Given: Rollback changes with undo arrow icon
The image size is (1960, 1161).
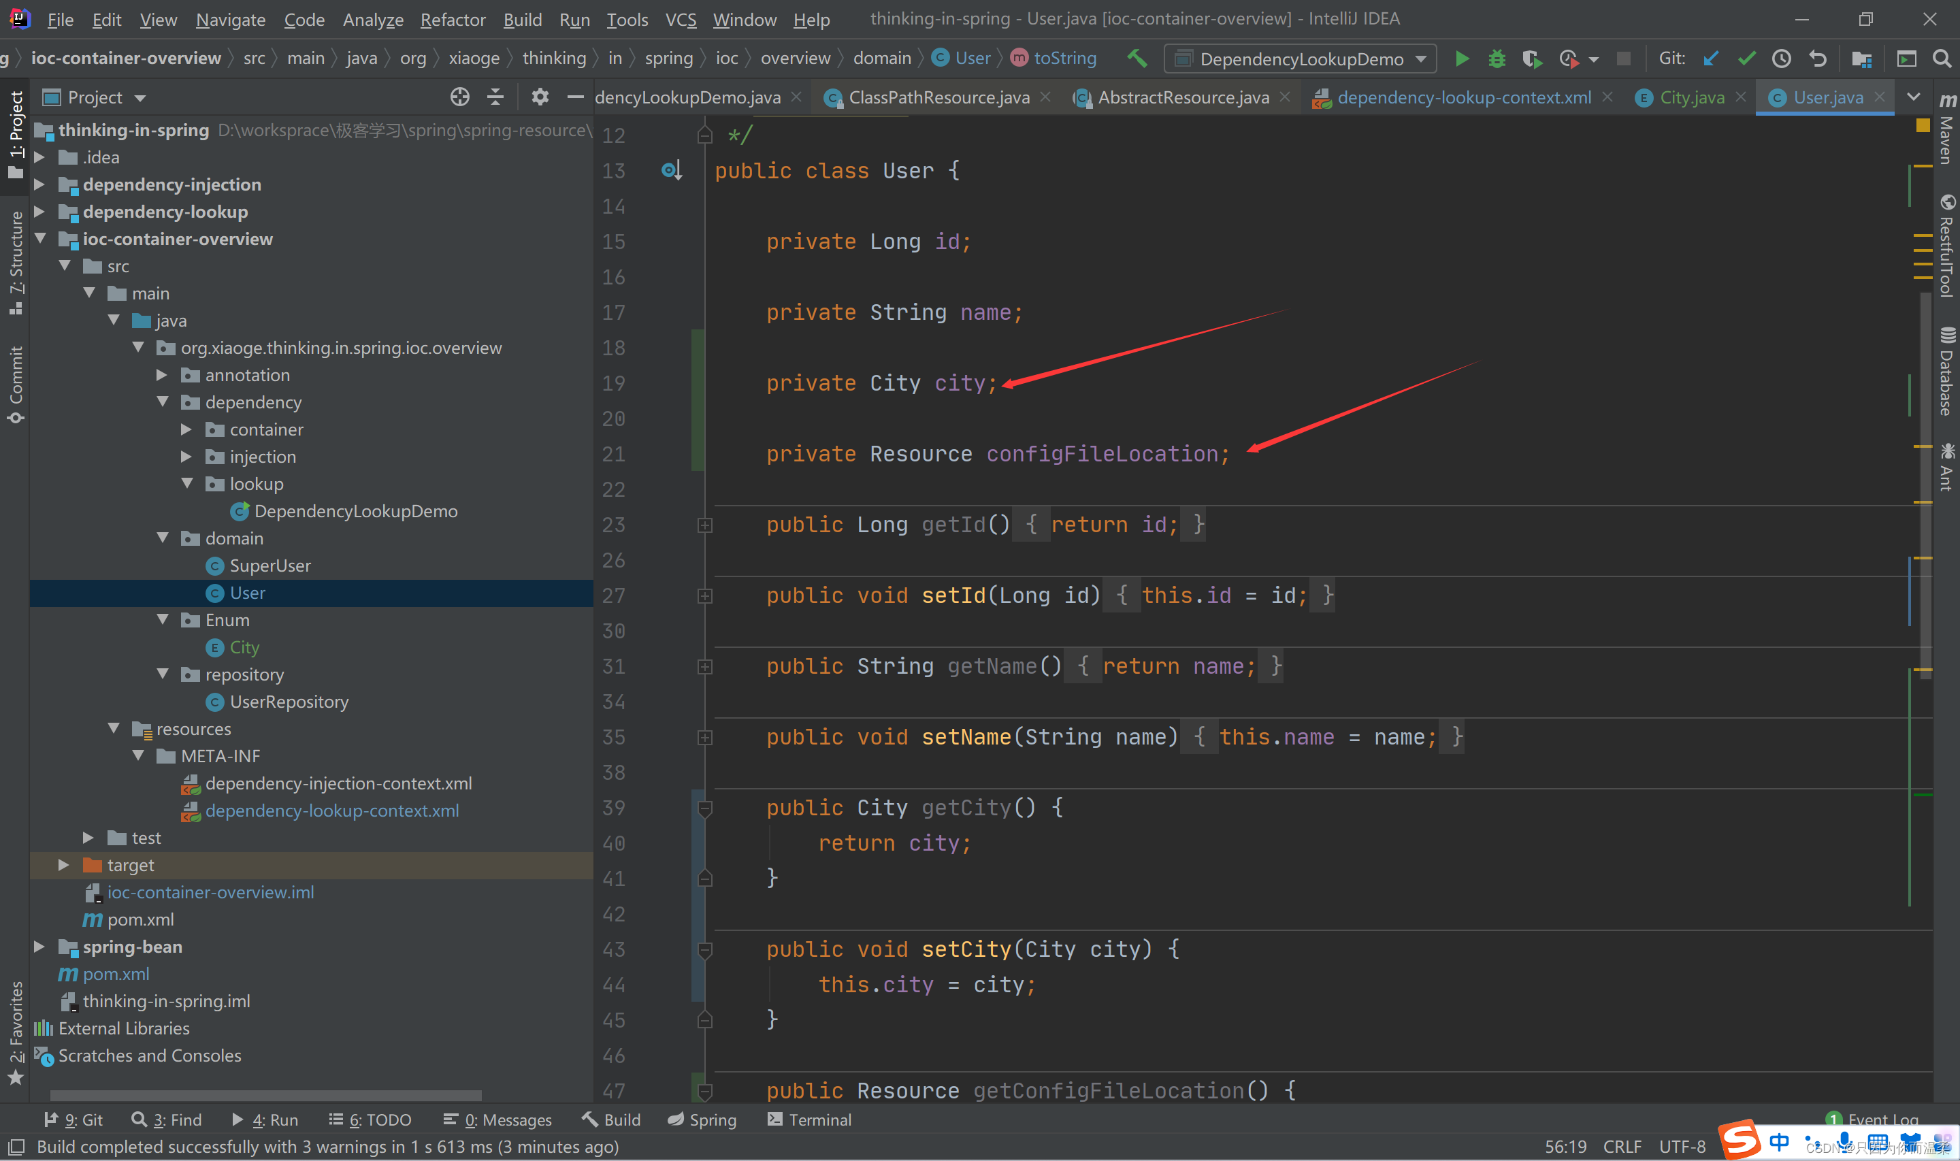Looking at the screenshot, I should 1818,59.
